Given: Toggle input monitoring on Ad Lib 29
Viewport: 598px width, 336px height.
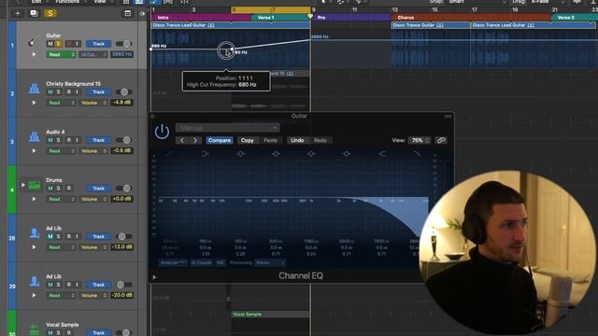Looking at the screenshot, I should pyautogui.click(x=77, y=285).
